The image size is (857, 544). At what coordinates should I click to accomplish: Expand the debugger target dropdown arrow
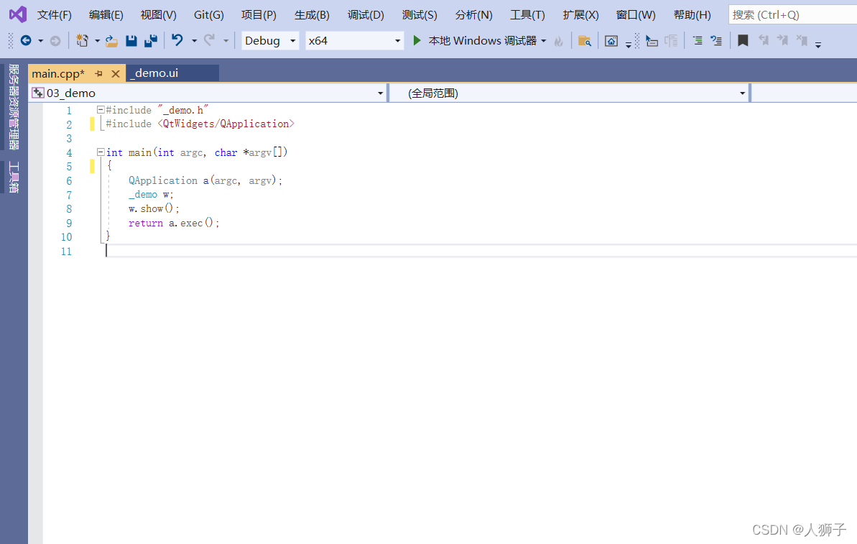click(543, 41)
